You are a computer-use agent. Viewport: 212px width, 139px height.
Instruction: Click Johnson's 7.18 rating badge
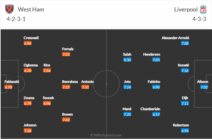[x=28, y=130]
